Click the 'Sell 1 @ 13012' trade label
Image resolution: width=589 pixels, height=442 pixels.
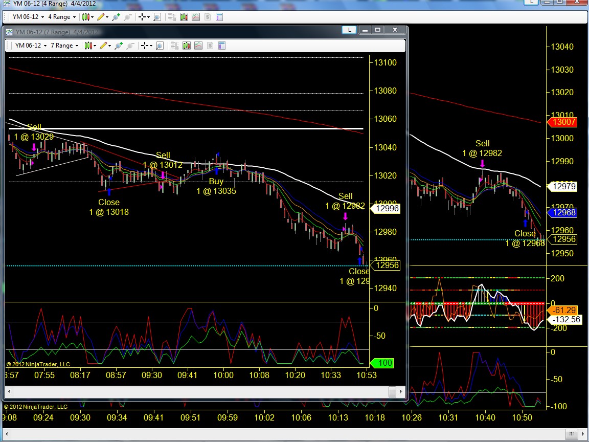pos(163,160)
